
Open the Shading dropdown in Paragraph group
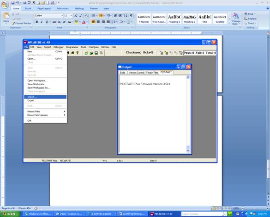pos(122,22)
